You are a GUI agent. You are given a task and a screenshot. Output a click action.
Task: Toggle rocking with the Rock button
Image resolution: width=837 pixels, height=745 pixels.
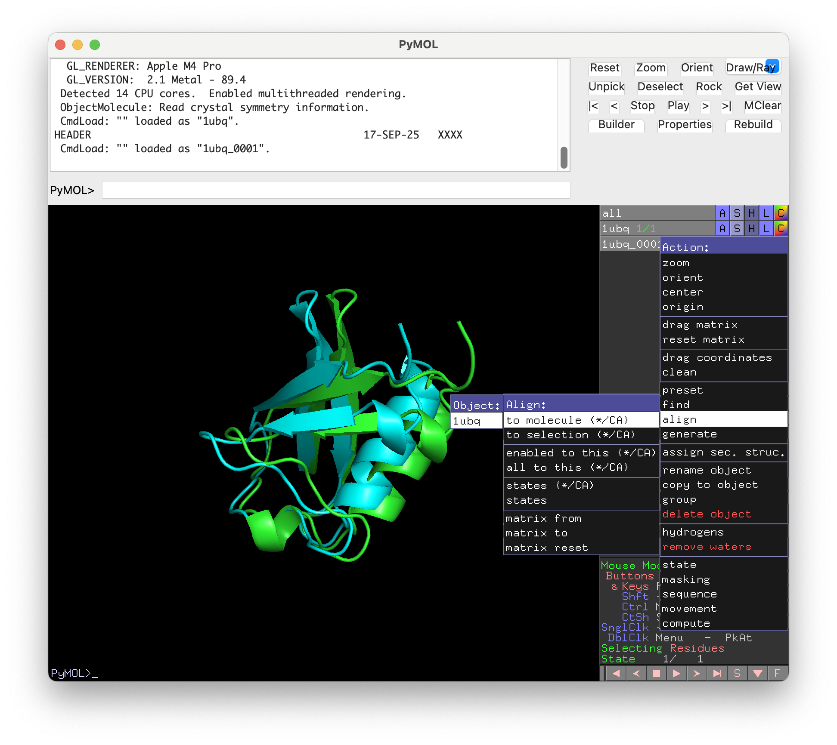pos(709,86)
